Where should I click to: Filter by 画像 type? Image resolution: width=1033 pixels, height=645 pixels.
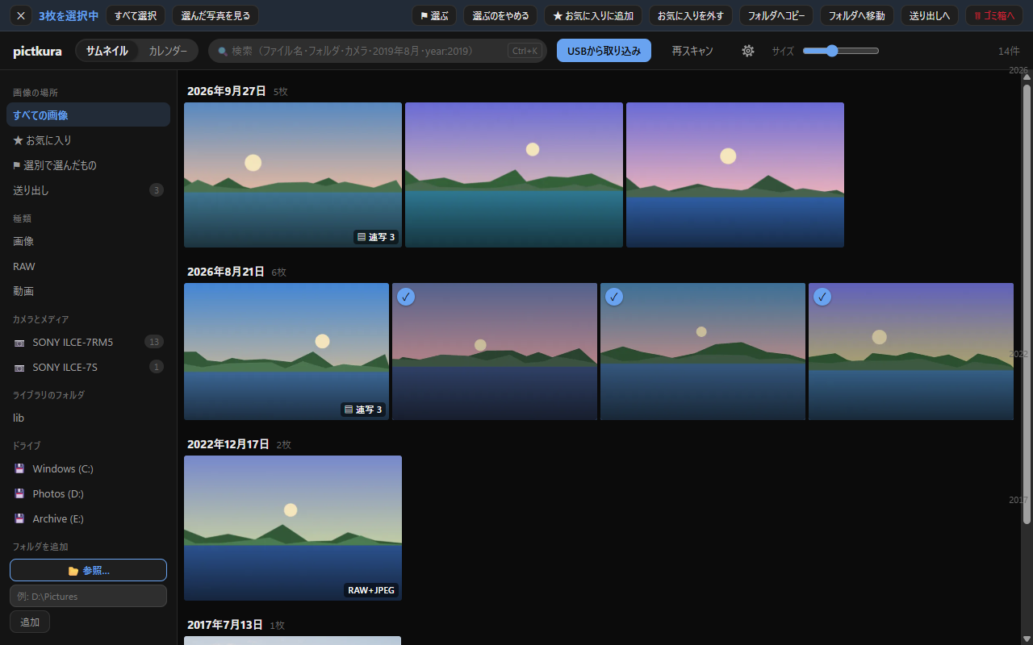tap(88, 241)
